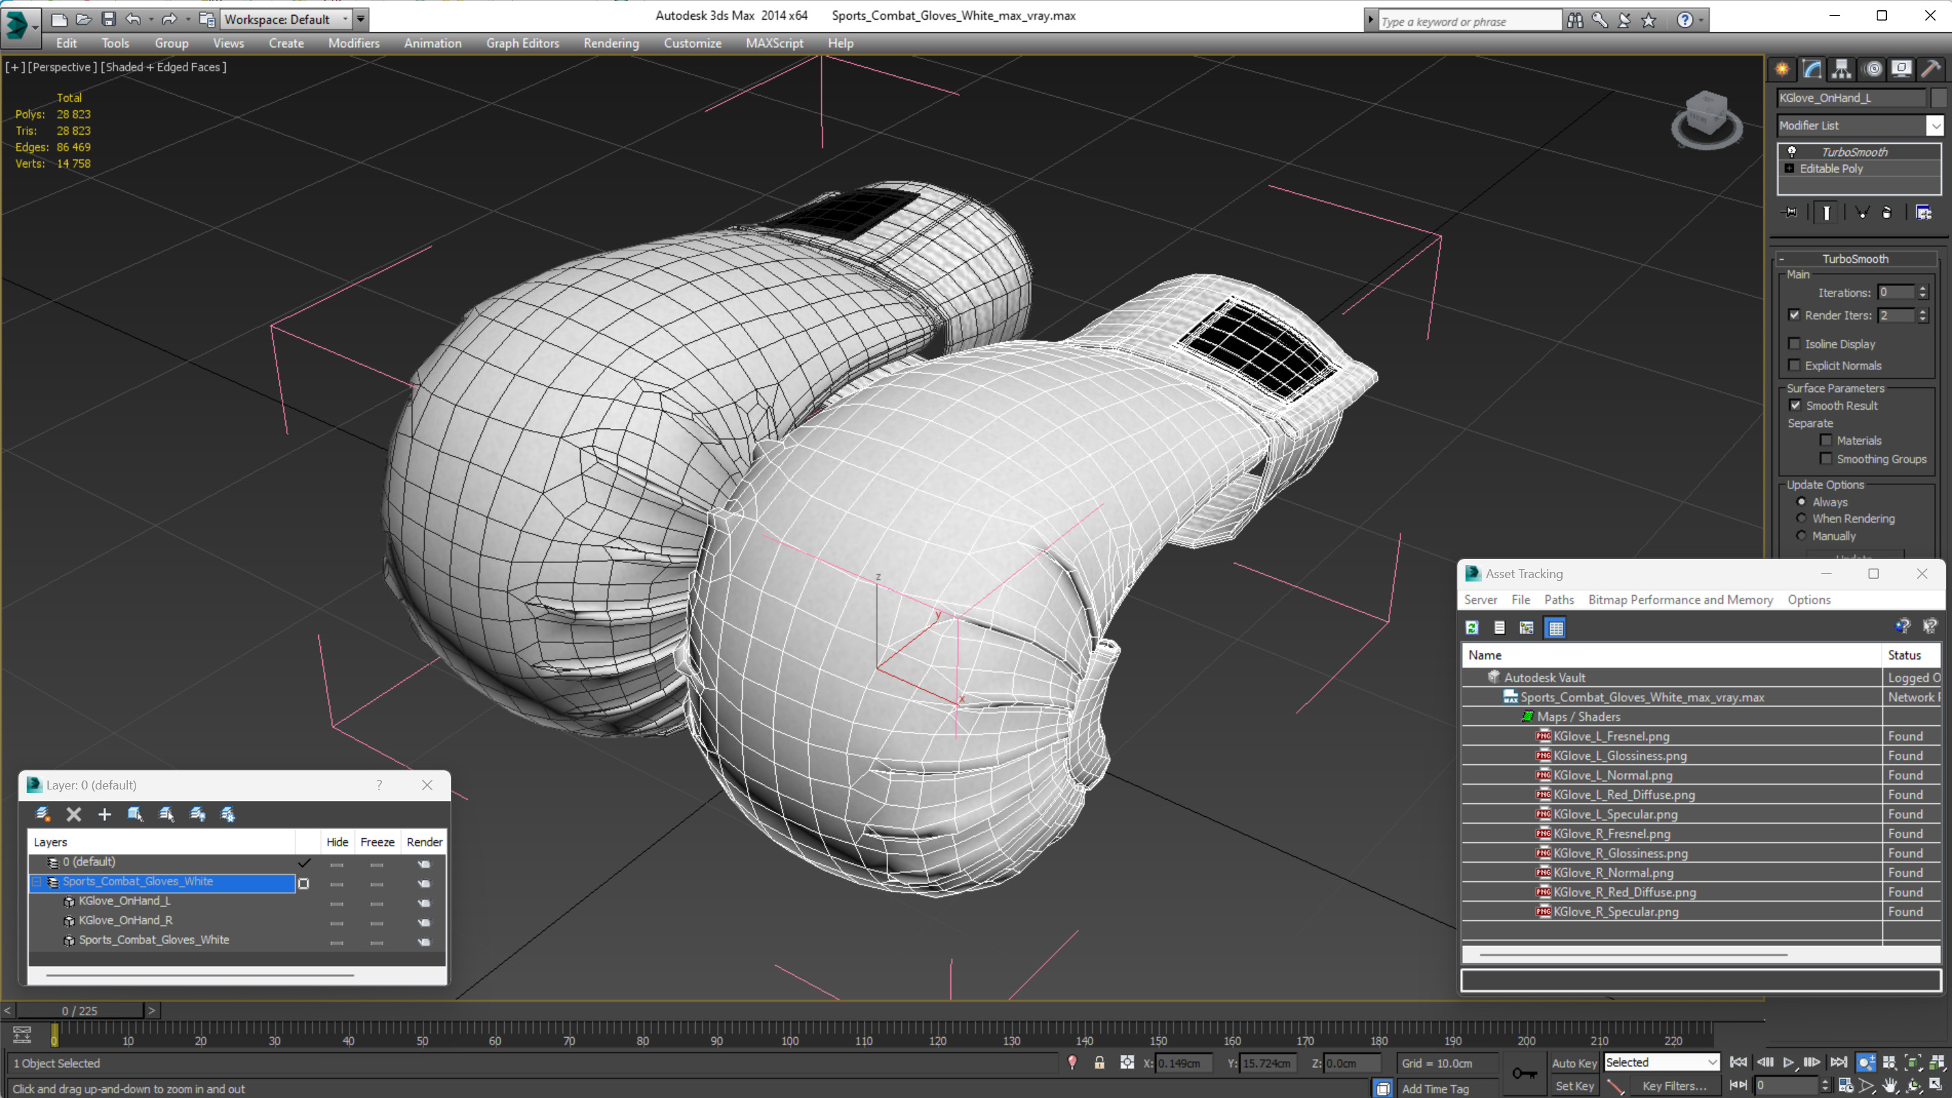Click the Key Filters button
The width and height of the screenshot is (1952, 1098).
tap(1675, 1086)
